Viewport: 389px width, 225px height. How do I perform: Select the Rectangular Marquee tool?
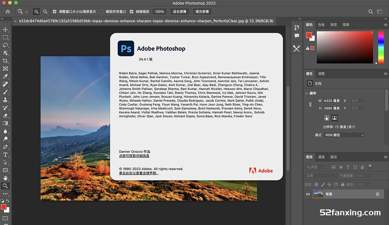point(5,37)
